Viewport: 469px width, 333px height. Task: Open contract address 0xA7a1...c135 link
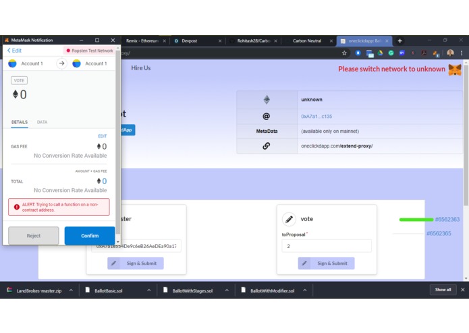(316, 117)
